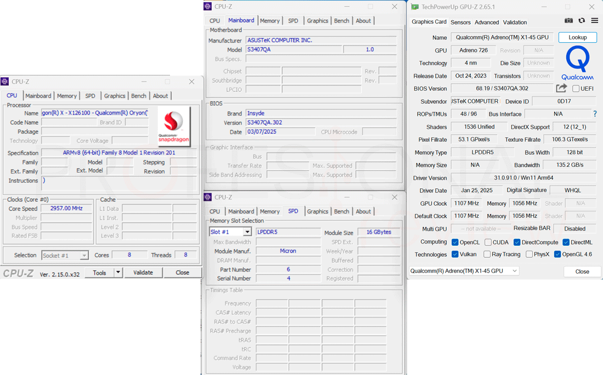Click the processor Name field in CPU-Z

pos(95,113)
